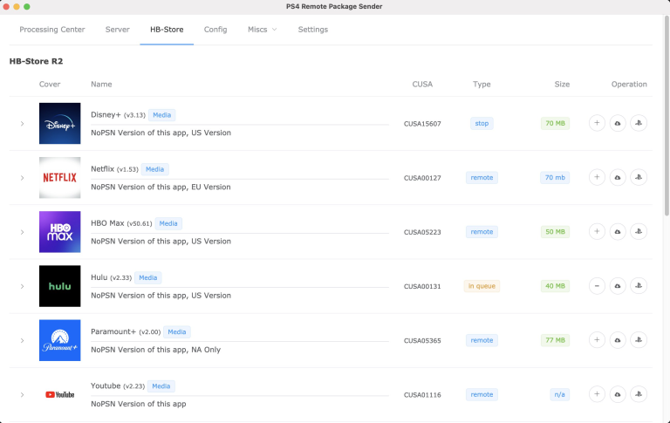Send Paramount+ to PS4 via PlayStation icon
The width and height of the screenshot is (670, 423).
[639, 340]
